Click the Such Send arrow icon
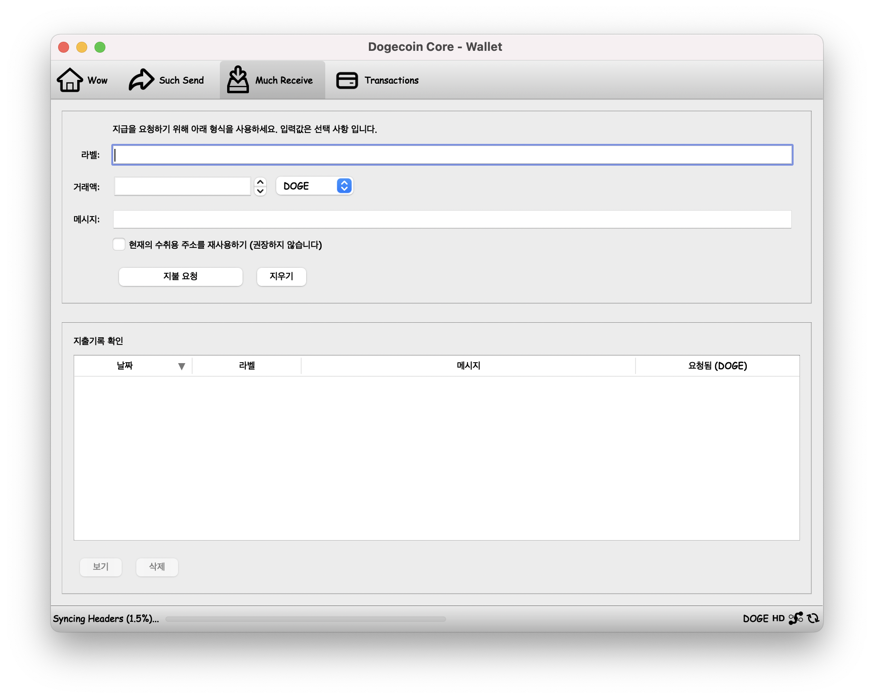874x699 pixels. coord(141,80)
